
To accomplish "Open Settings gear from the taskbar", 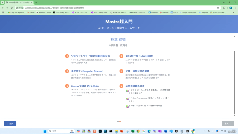I will pos(182,131).
